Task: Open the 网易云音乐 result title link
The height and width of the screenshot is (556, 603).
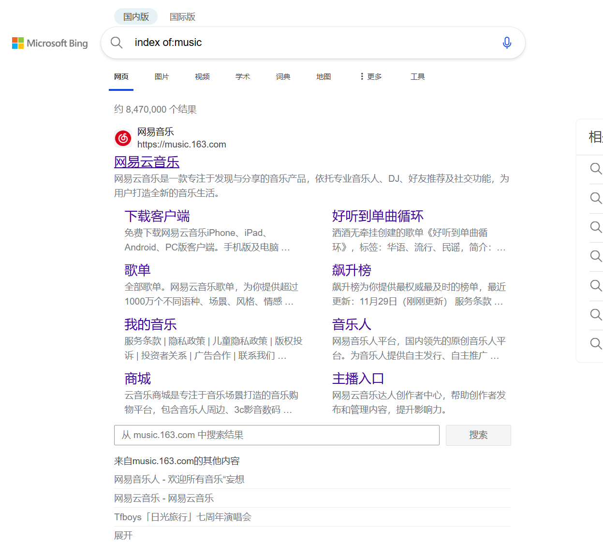Action: tap(147, 162)
